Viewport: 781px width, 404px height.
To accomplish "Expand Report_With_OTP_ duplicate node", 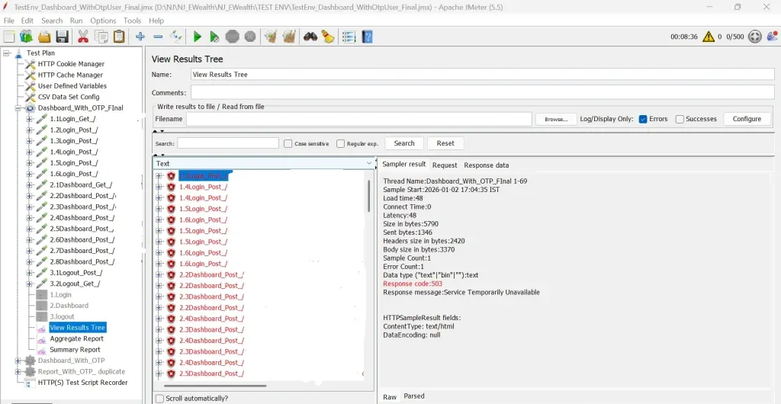I will click(x=18, y=372).
